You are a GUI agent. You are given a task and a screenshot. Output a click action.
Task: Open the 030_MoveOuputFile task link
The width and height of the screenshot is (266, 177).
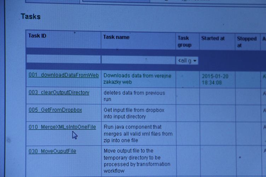click(x=52, y=151)
